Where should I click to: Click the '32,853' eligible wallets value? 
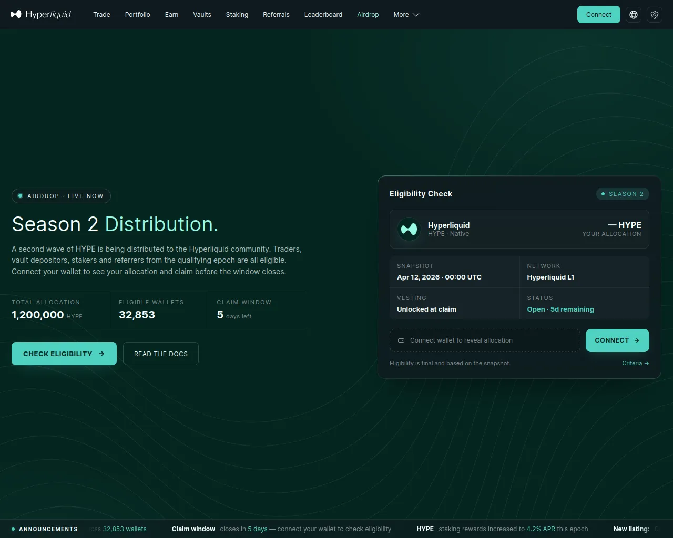(137, 315)
